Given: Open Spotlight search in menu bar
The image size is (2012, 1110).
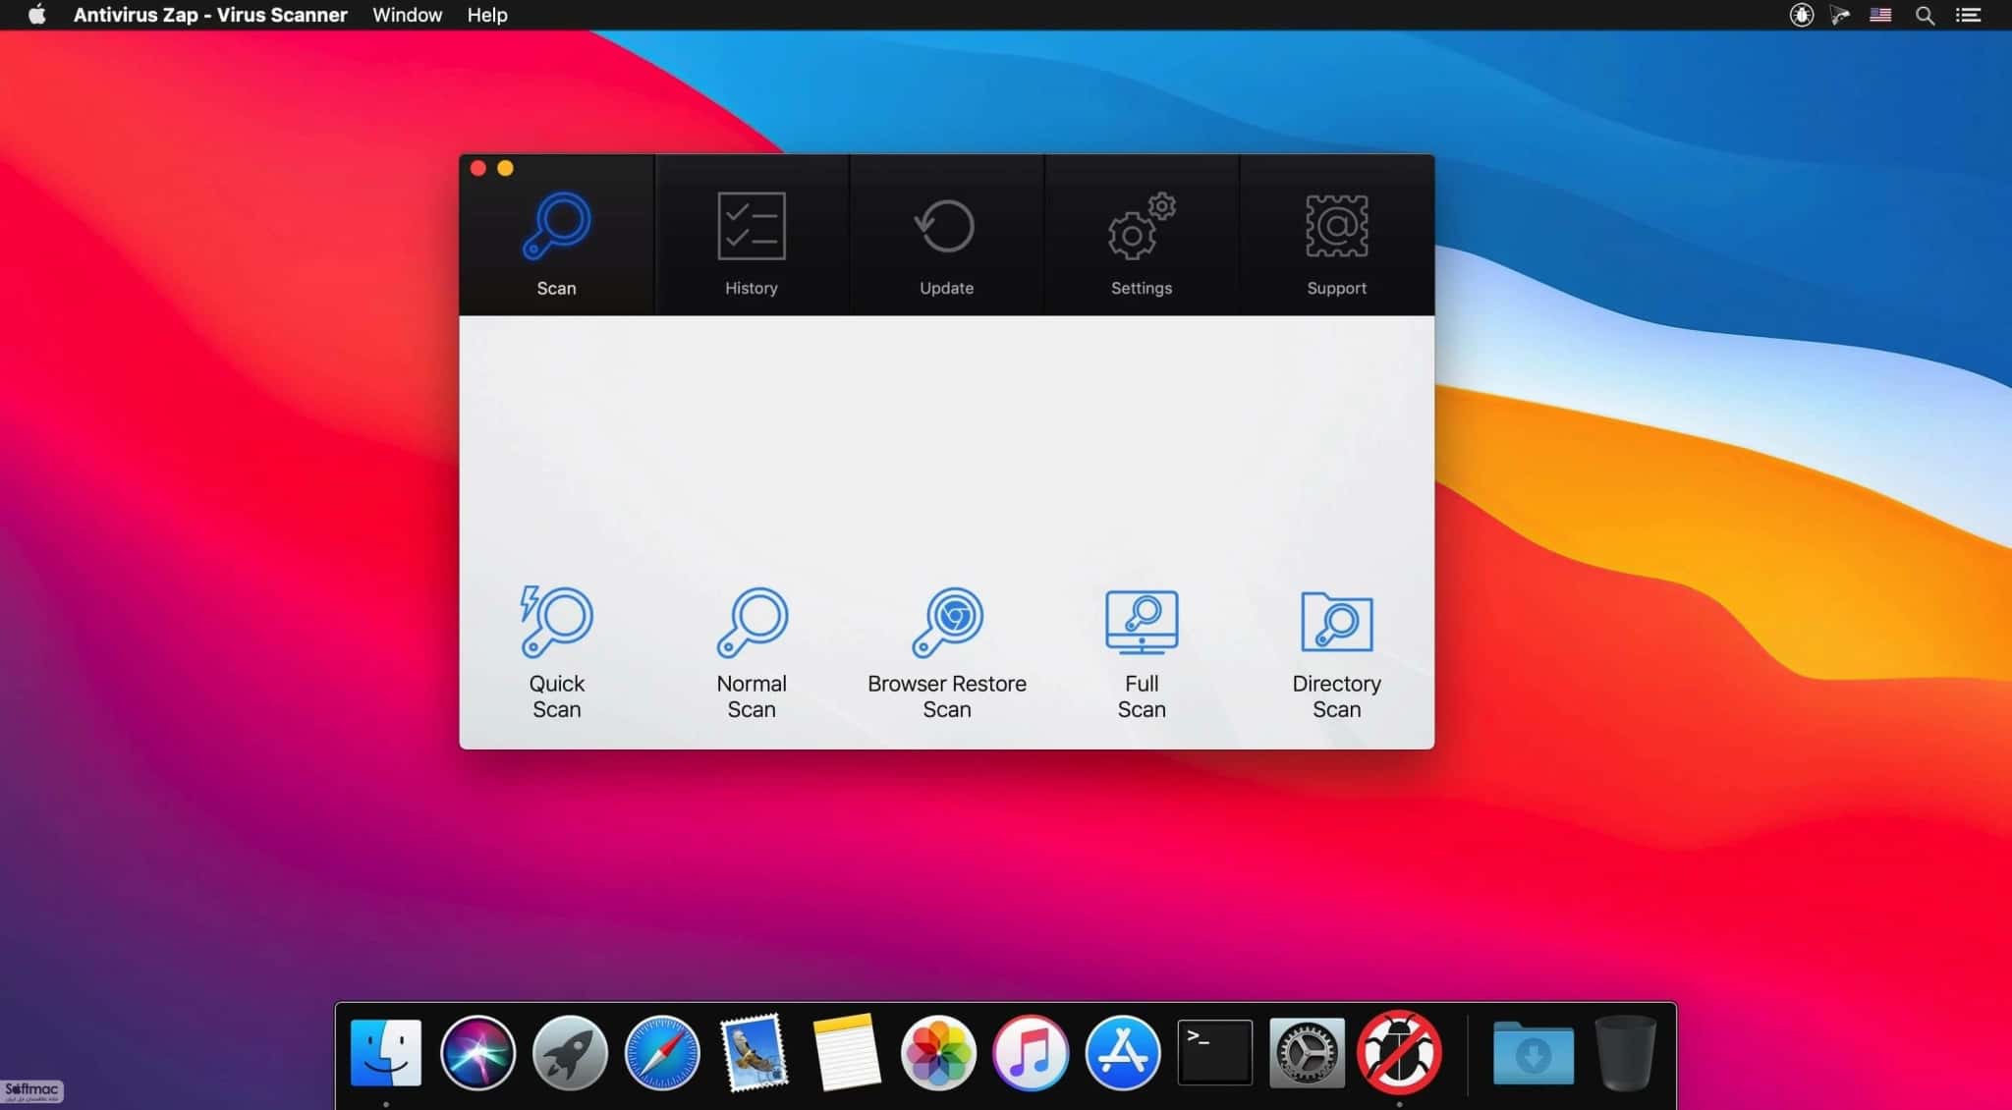Looking at the screenshot, I should coord(1925,15).
